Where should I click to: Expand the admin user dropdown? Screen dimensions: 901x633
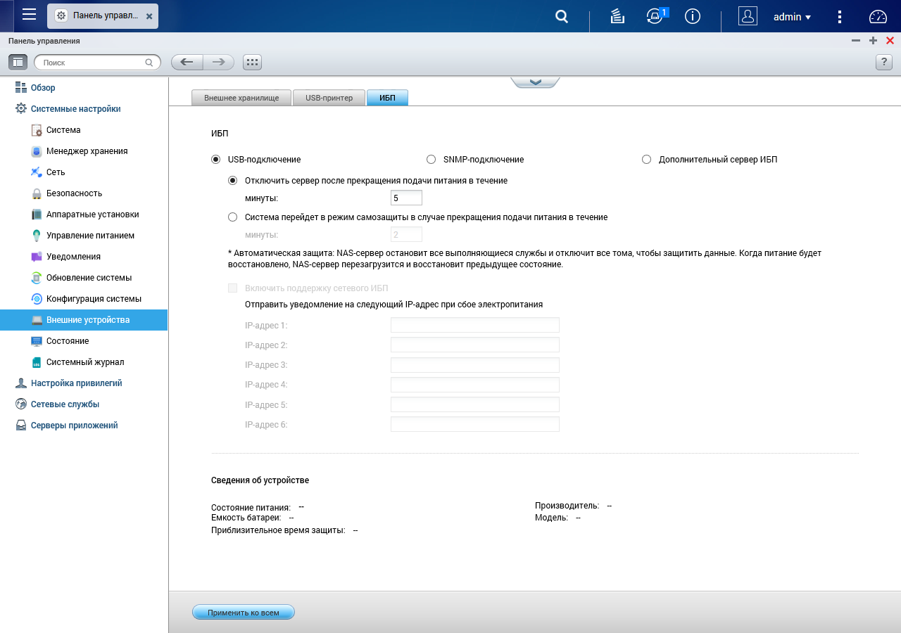click(x=793, y=17)
